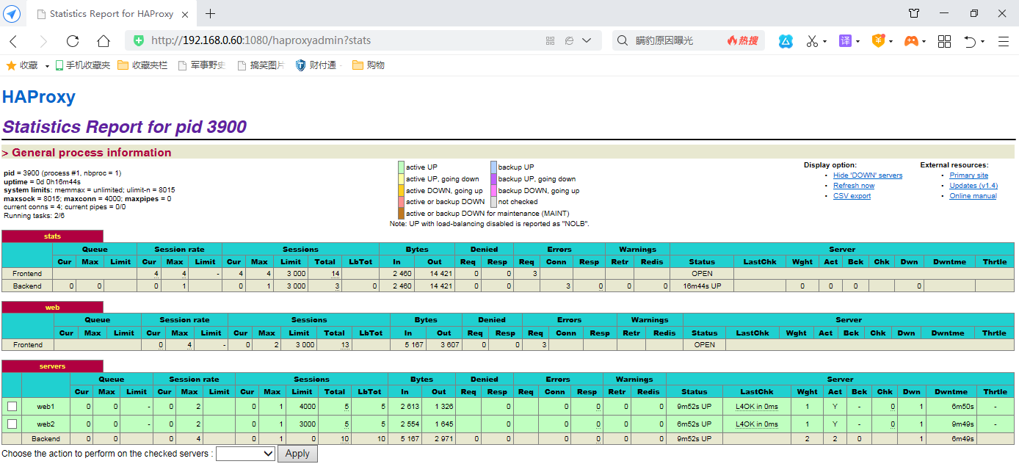Open a new tab with plus button
1019x475 pixels.
pyautogui.click(x=211, y=13)
